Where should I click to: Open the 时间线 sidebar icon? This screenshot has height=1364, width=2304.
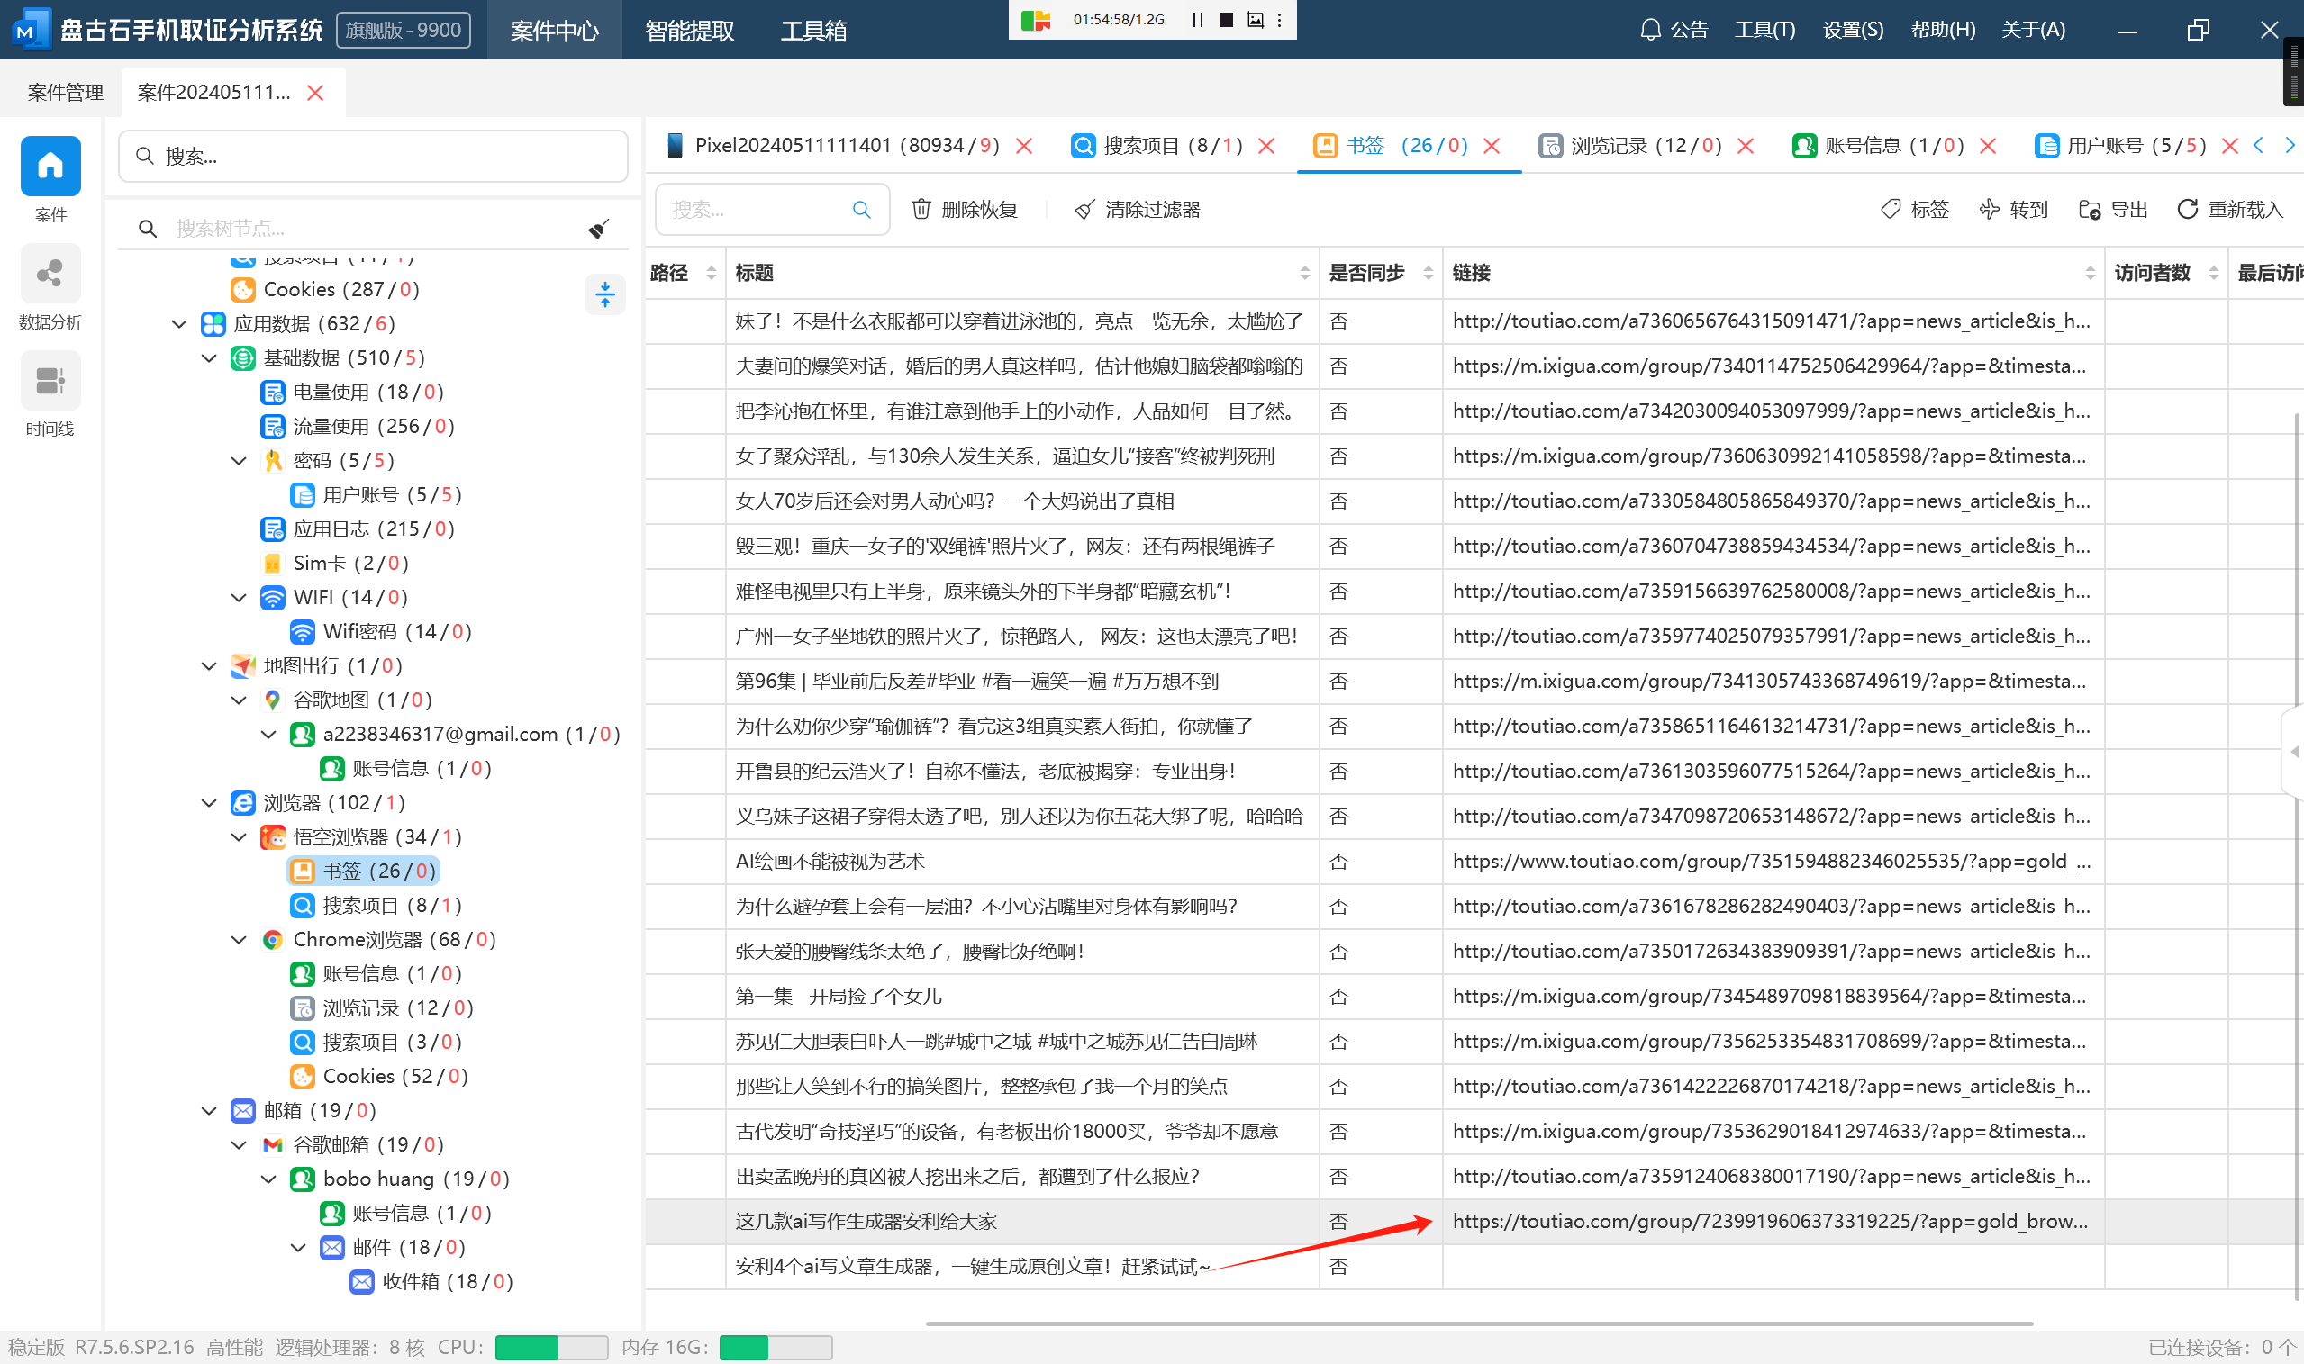point(50,381)
